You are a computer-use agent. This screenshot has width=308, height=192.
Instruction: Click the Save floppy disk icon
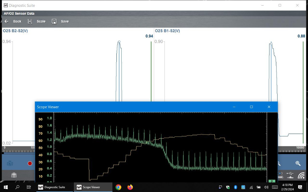tap(54, 22)
